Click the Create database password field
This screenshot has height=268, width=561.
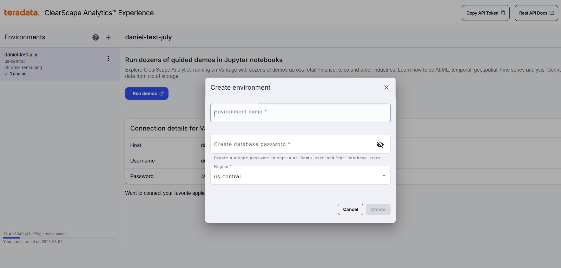click(292, 144)
